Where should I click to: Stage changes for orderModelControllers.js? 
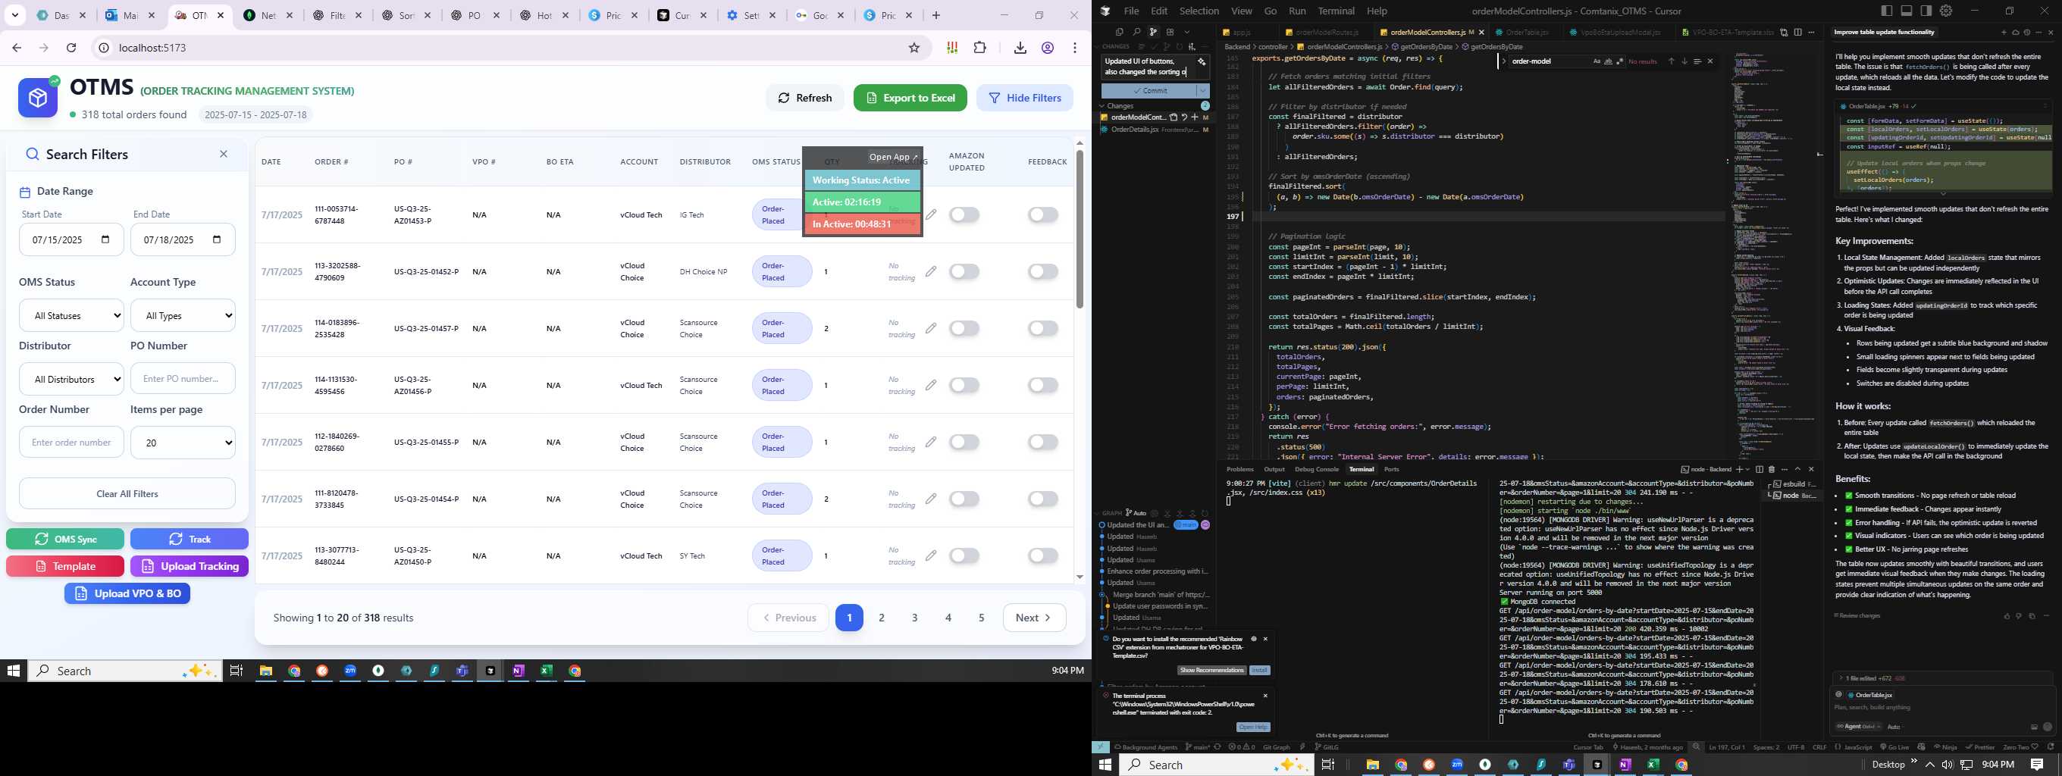tap(1195, 117)
